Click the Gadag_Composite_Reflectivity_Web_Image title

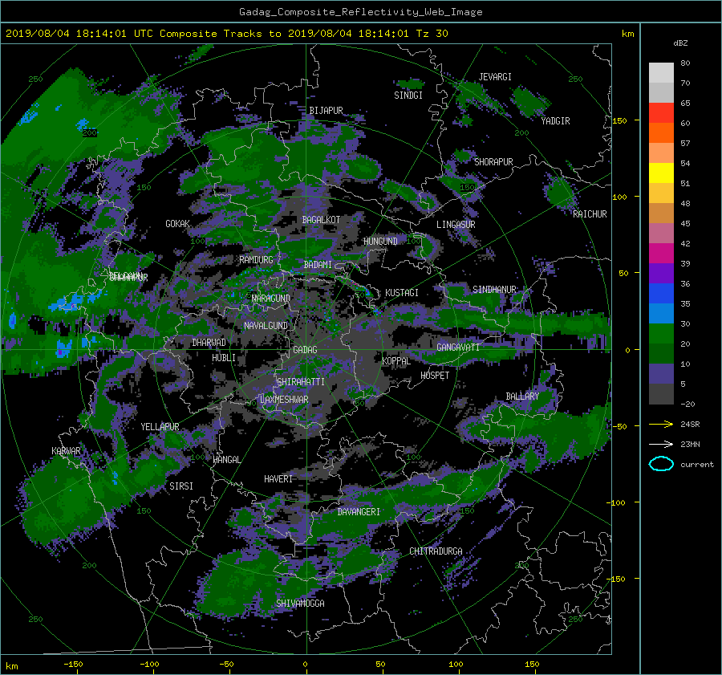(x=360, y=12)
